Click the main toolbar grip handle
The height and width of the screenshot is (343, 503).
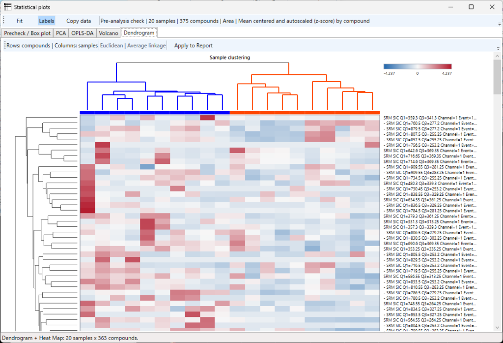point(4,21)
